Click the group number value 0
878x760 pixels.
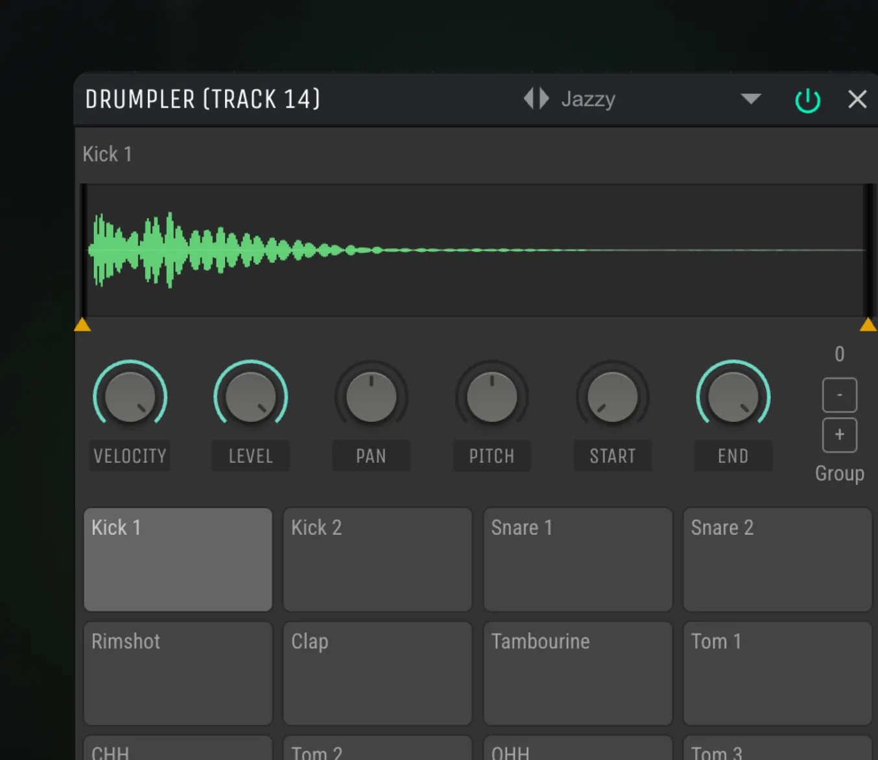tap(840, 354)
